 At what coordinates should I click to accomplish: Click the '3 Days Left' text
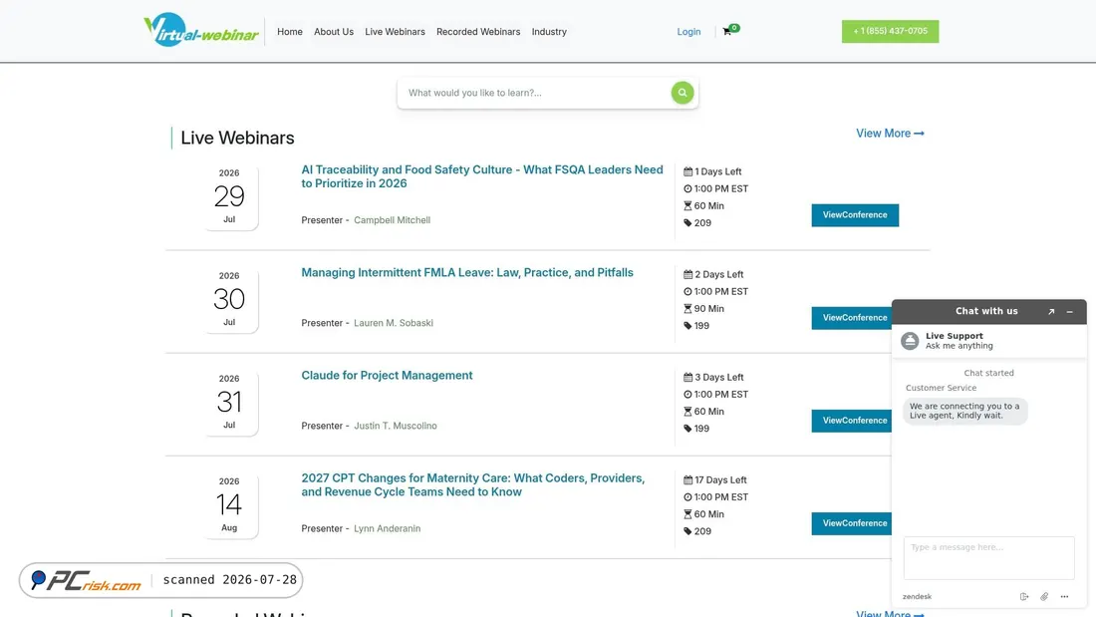tap(717, 377)
